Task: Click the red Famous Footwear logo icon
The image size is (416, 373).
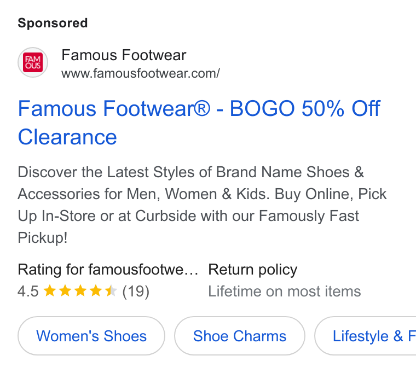Action: click(x=33, y=62)
